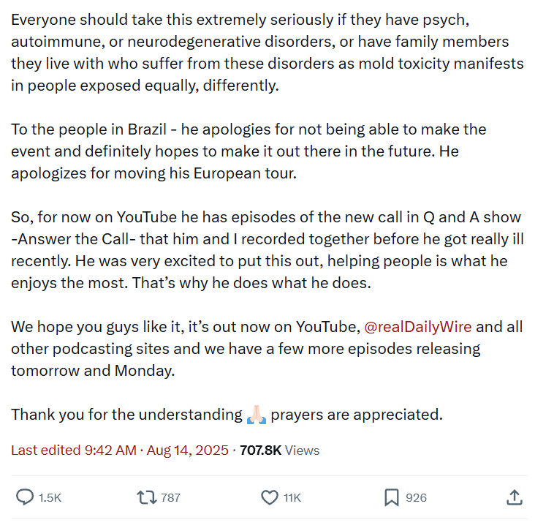535x528 pixels.
Task: Open the 707.8K Views analytics
Action: pos(279,450)
